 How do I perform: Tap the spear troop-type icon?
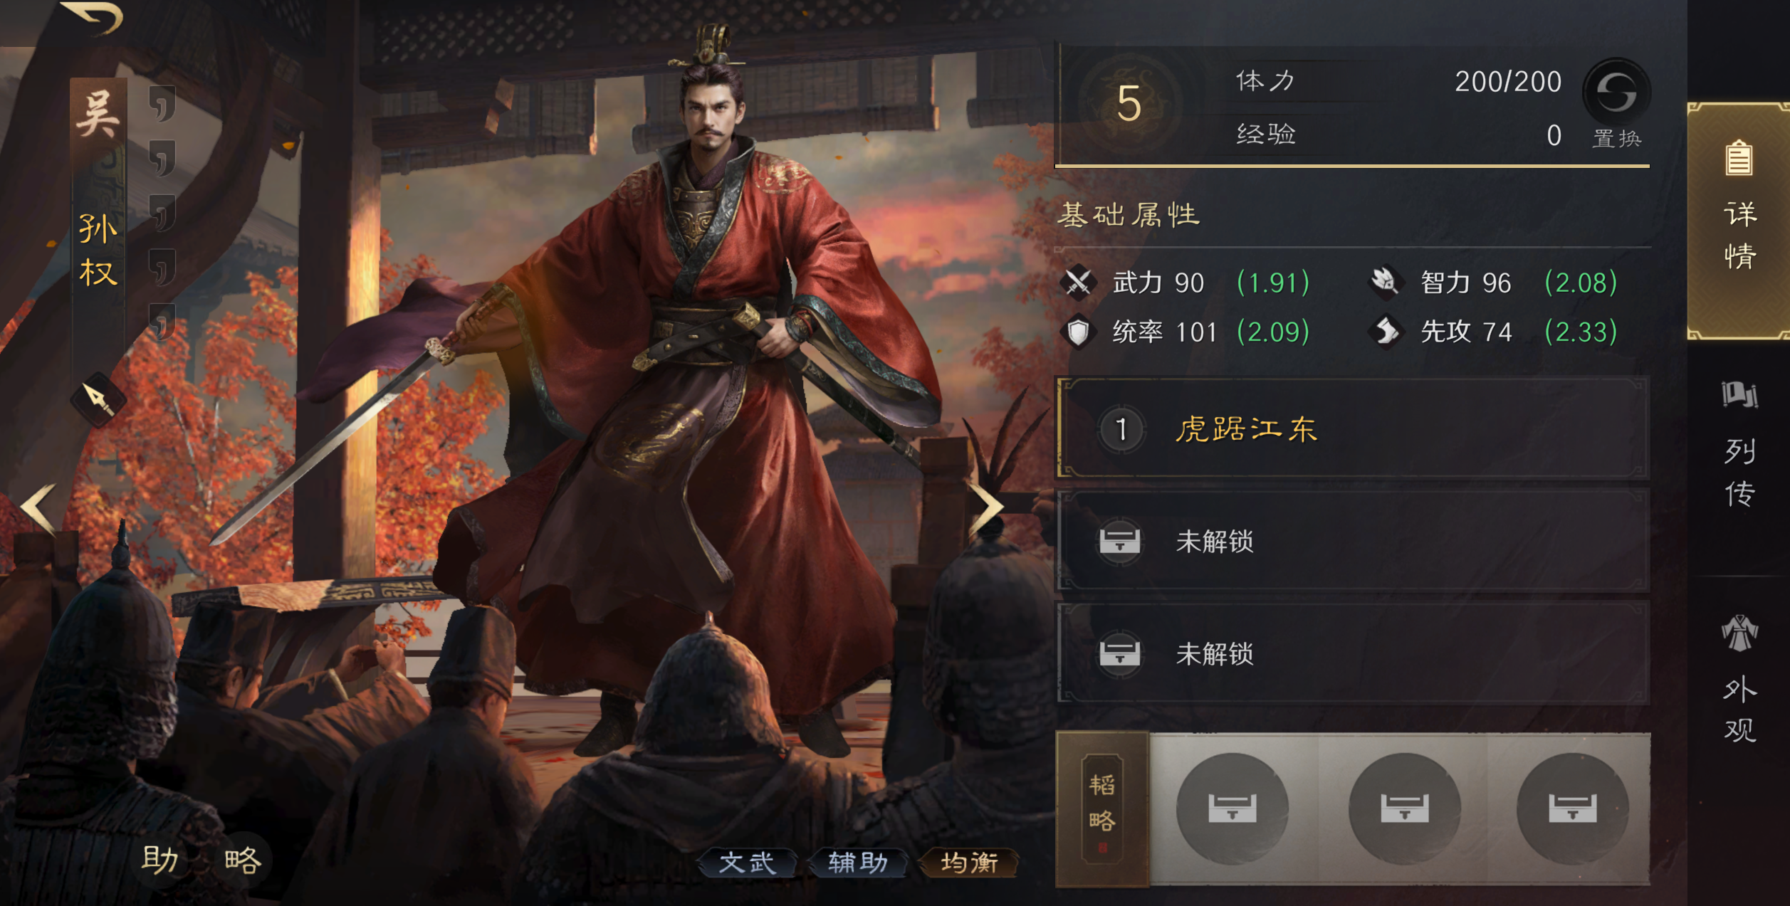[x=98, y=399]
